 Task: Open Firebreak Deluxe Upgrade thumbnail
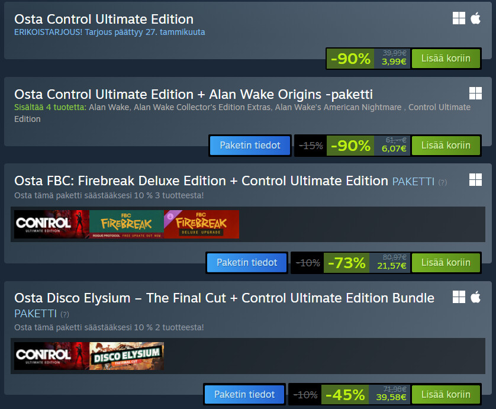pos(201,224)
